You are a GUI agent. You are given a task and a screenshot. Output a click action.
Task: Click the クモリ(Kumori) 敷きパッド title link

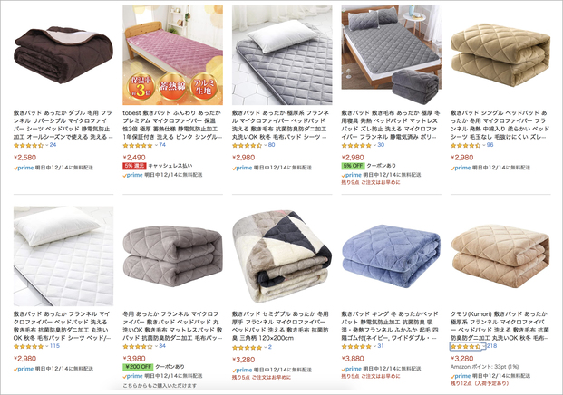tap(500, 326)
